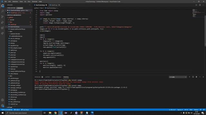Open Google Chrome from the taskbar
The width and height of the screenshot is (206, 115).
click(x=55, y=113)
